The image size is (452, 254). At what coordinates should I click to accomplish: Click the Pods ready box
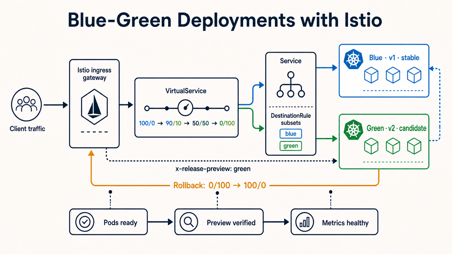(108, 222)
